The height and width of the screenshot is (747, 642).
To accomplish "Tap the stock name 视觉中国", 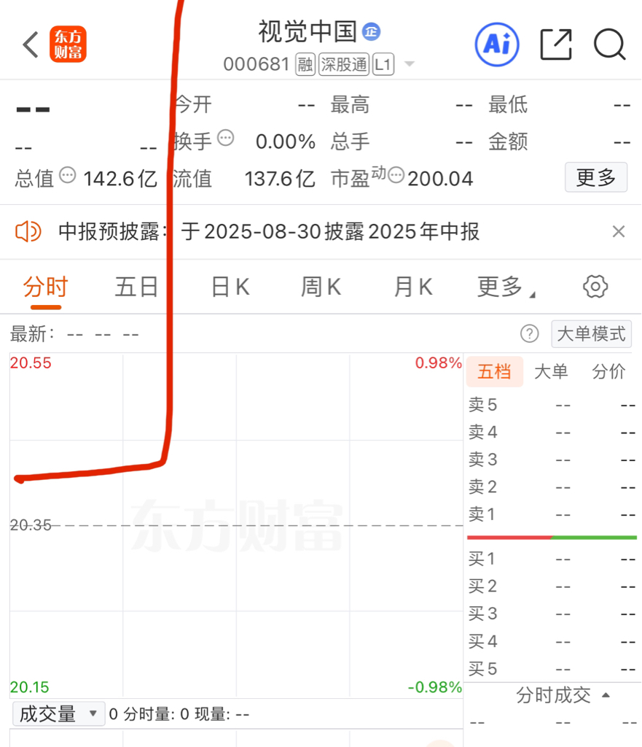I will [x=308, y=32].
